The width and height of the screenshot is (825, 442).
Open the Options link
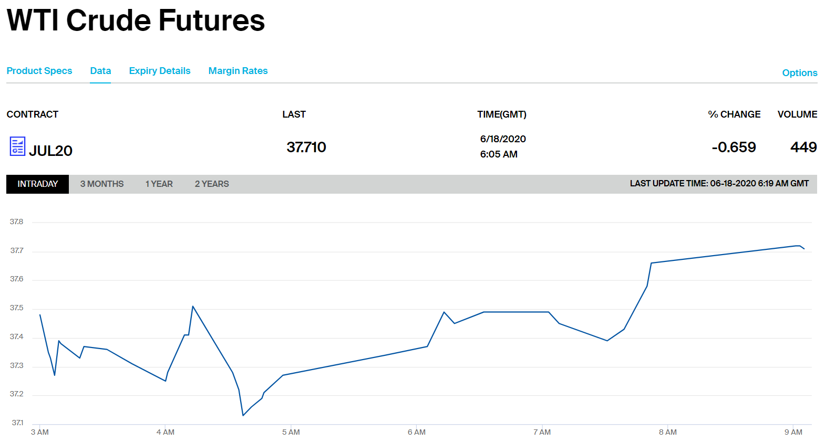(x=800, y=73)
